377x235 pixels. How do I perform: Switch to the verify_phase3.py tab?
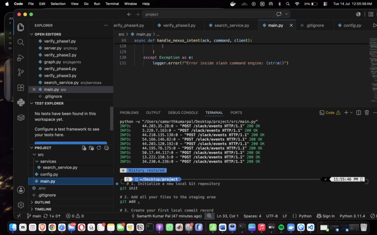179,26
